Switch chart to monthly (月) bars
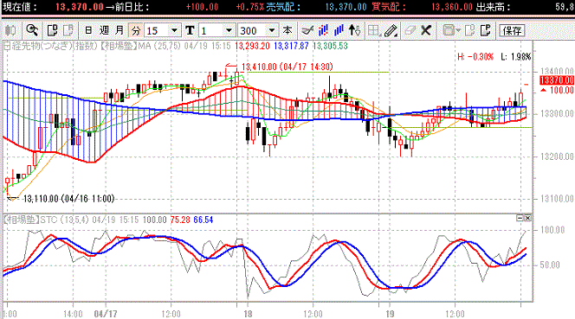Viewport: 575px width, 319px height. pyautogui.click(x=120, y=30)
